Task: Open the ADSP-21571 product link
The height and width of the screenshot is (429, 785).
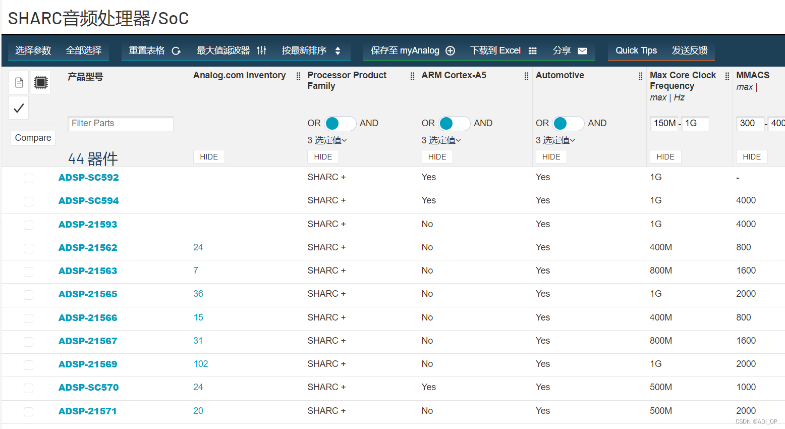Action: pos(88,411)
